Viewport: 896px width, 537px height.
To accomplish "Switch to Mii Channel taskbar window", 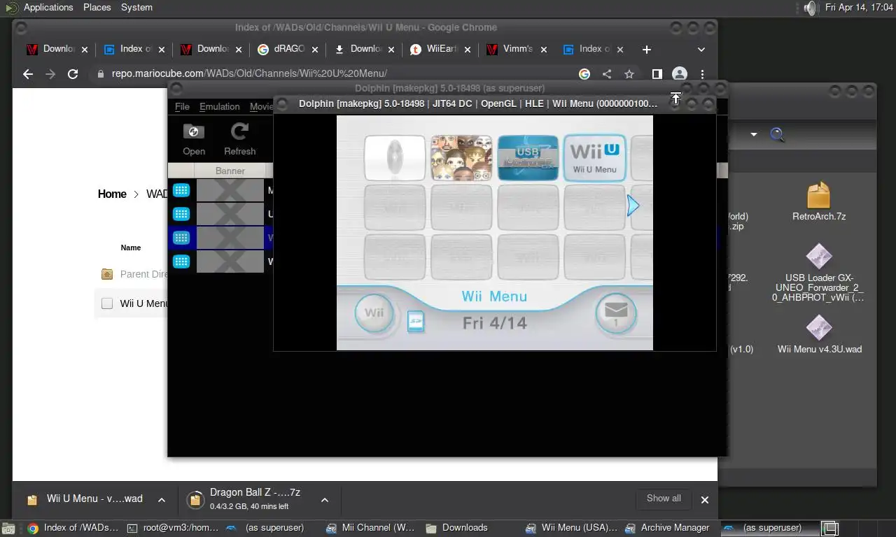I will pyautogui.click(x=370, y=528).
